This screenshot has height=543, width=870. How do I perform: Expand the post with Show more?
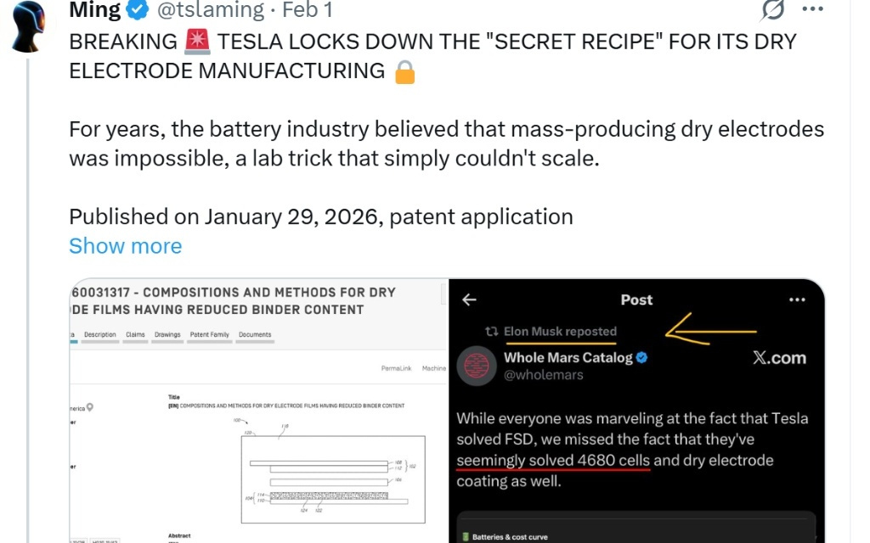pos(125,246)
